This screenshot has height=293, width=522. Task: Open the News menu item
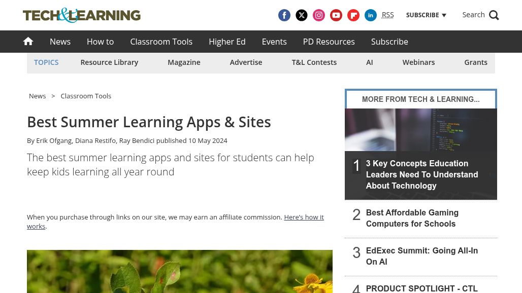[60, 42]
